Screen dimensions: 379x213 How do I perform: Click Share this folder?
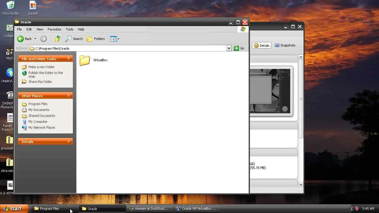(40, 82)
